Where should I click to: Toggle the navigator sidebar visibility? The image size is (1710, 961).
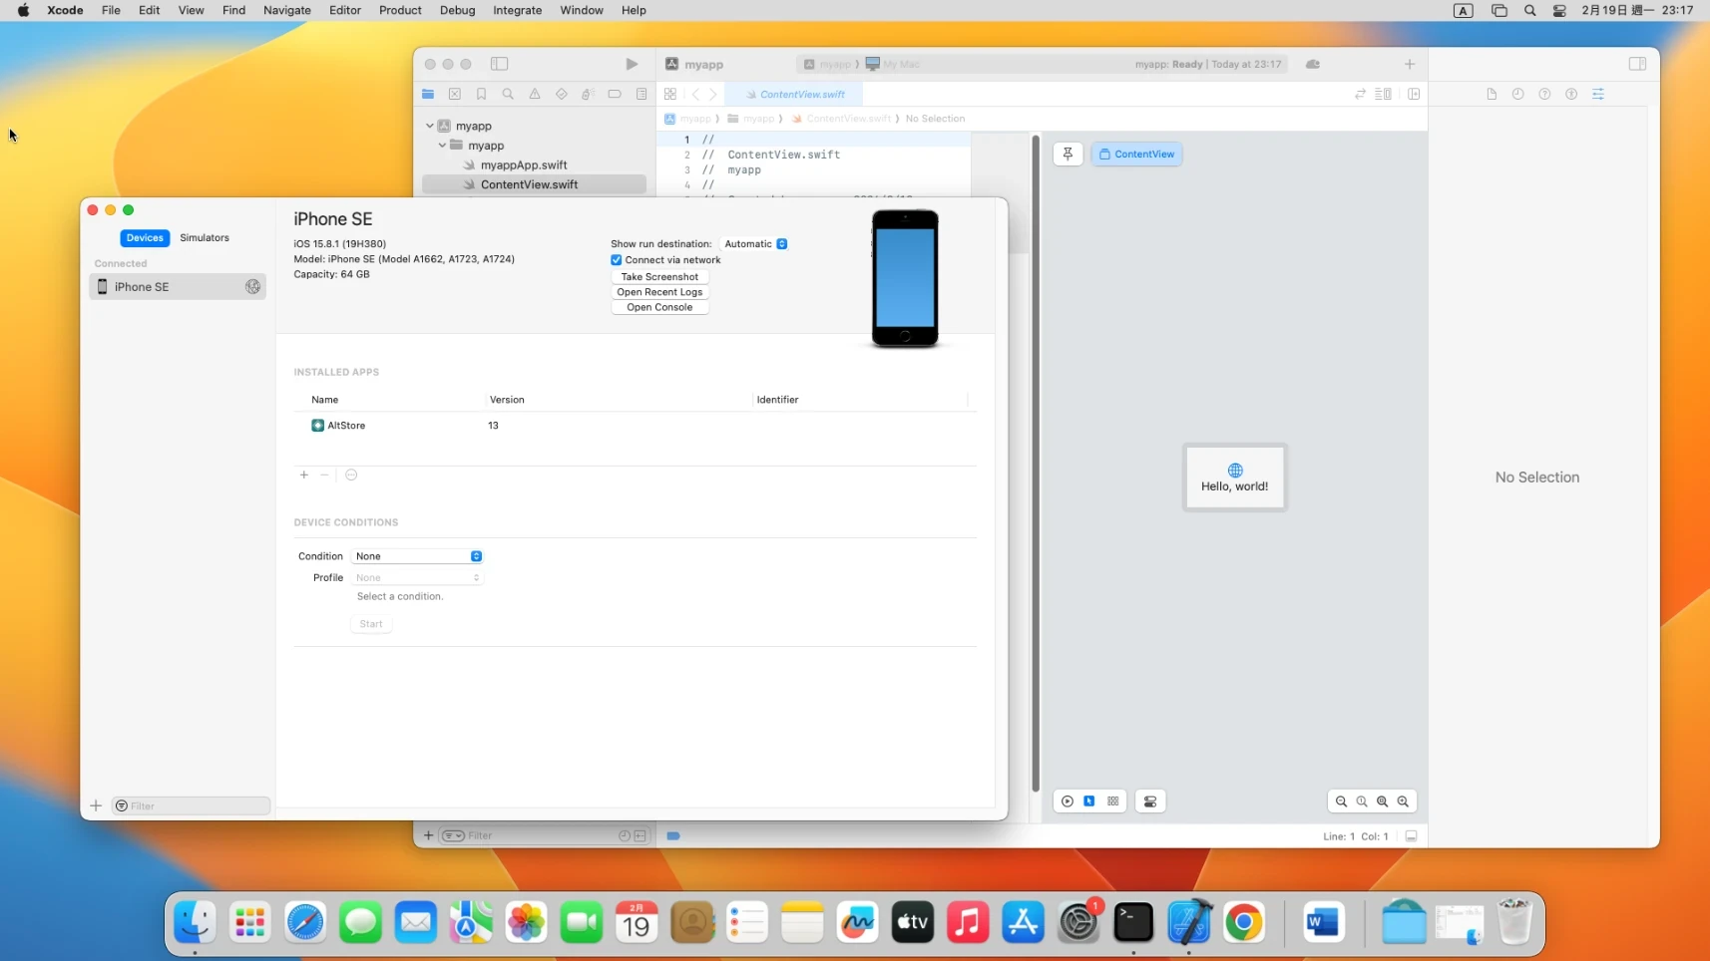[x=500, y=64]
